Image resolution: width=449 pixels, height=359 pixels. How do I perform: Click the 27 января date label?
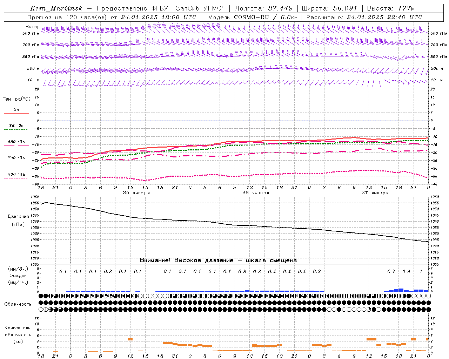[375, 193]
